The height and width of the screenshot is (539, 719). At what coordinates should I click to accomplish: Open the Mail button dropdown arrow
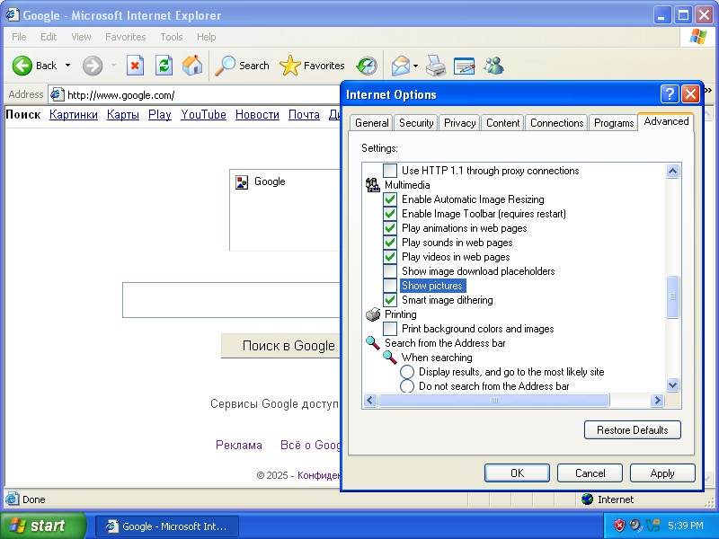415,66
